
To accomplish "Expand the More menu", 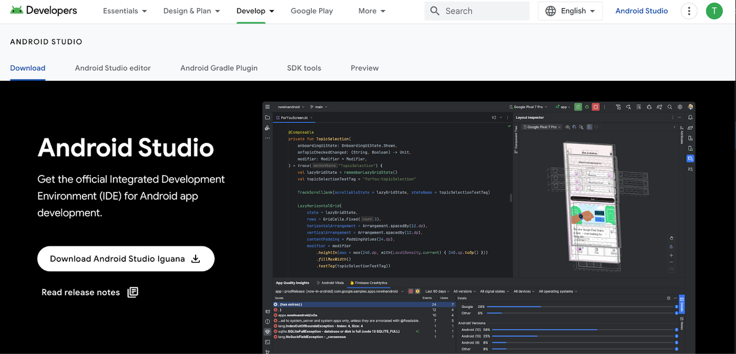I will click(372, 11).
